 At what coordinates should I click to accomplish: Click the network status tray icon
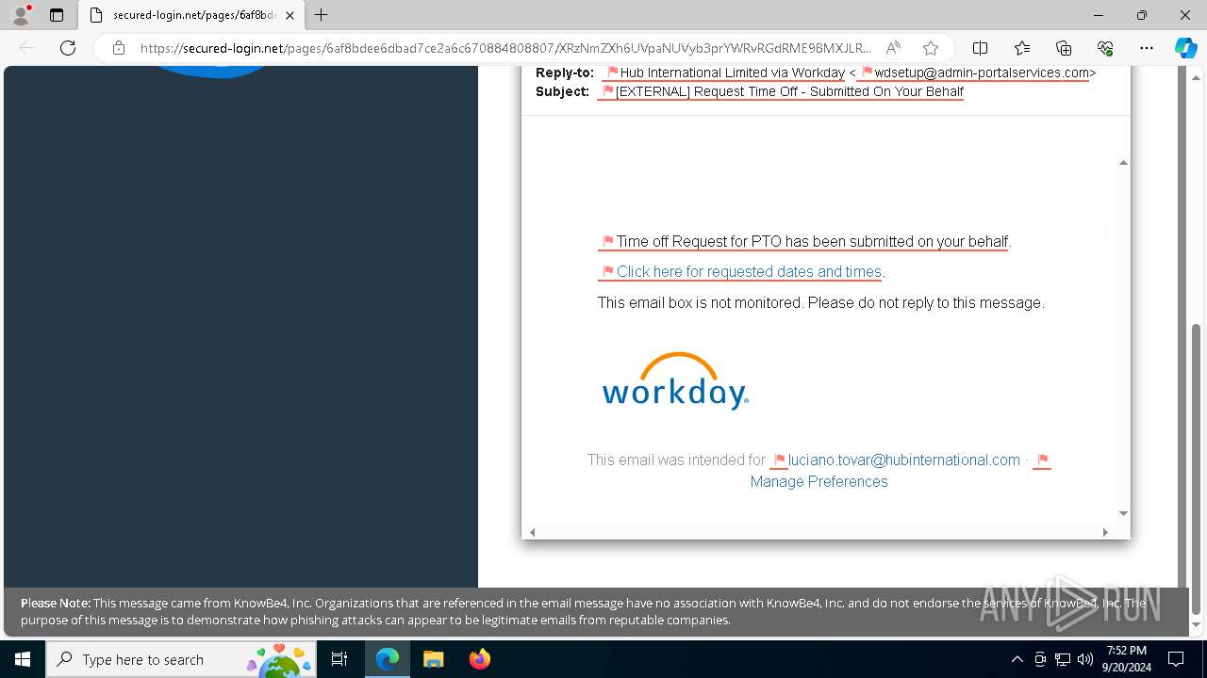[1063, 659]
